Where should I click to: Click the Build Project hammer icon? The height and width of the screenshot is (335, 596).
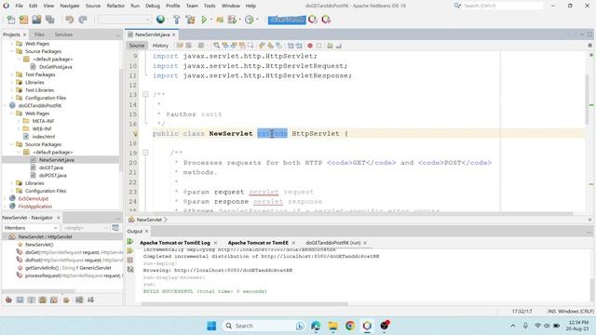pyautogui.click(x=176, y=20)
